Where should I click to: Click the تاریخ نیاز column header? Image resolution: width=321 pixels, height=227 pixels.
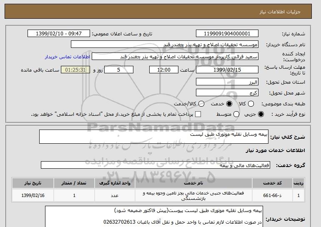[33, 183]
